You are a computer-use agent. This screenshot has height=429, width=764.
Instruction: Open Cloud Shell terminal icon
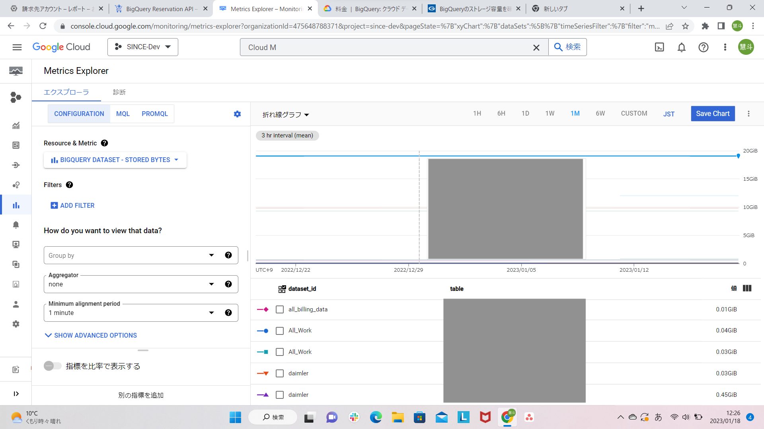click(x=659, y=47)
